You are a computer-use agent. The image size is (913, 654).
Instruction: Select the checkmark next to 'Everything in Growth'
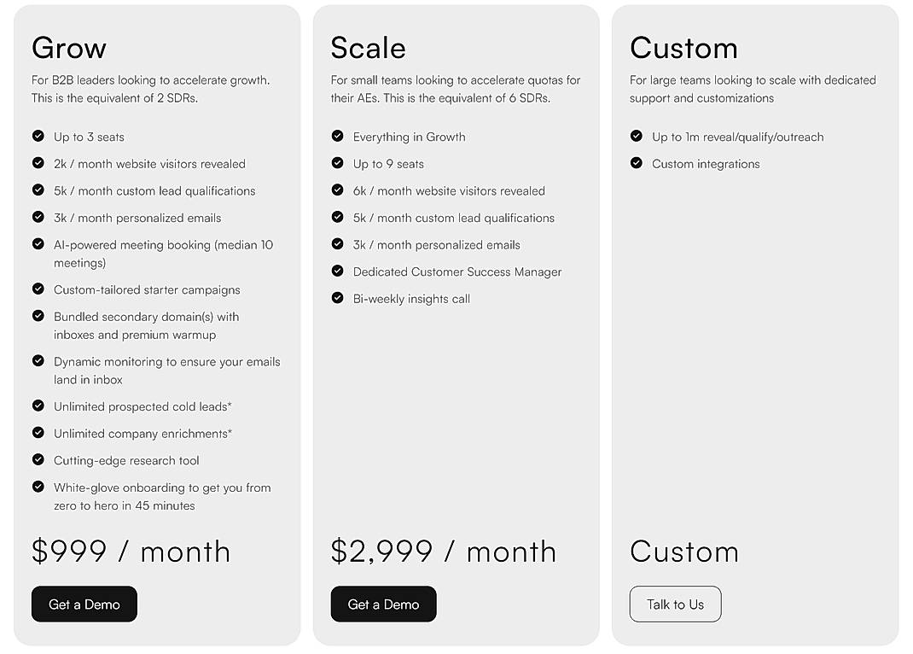click(x=338, y=137)
